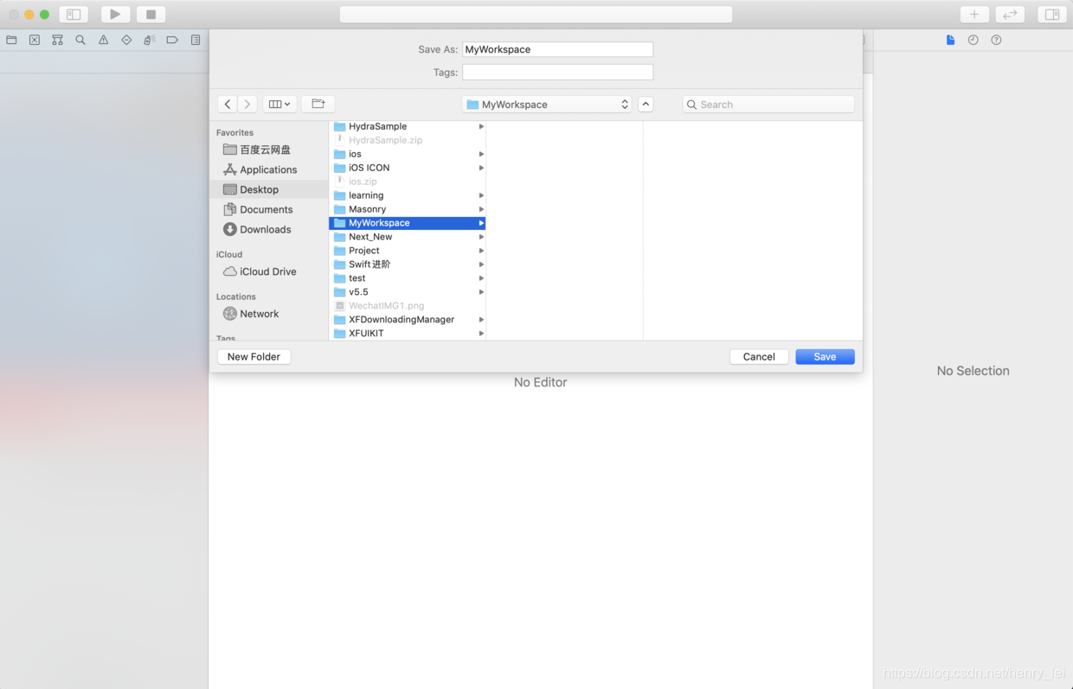Select the test folder
1073x689 pixels.
pos(408,278)
